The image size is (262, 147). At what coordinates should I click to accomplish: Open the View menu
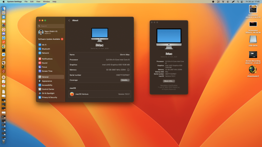pos(38,2)
